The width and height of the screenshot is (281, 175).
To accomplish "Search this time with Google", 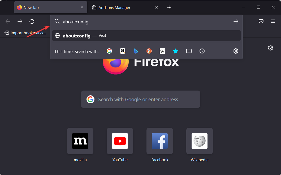I will pos(109,51).
